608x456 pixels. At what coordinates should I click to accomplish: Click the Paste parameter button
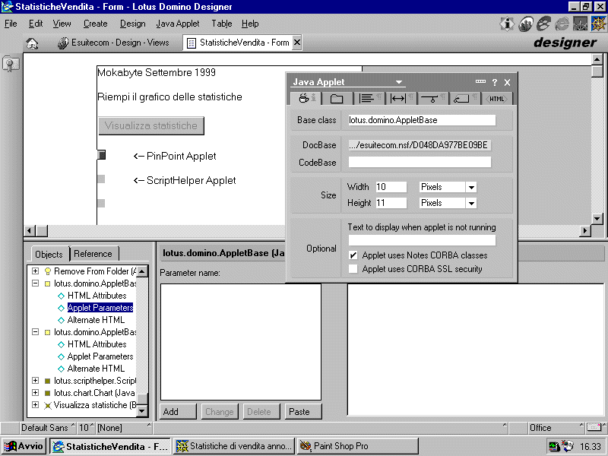click(x=303, y=411)
